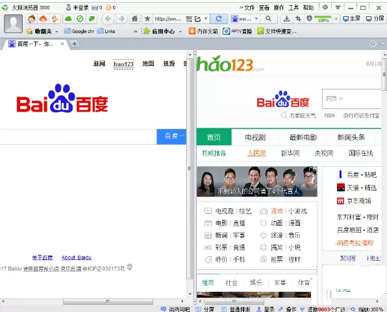Image resolution: width=387 pixels, height=312 pixels.
Task: Click the 未登录 login user icon
Action: point(69,7)
